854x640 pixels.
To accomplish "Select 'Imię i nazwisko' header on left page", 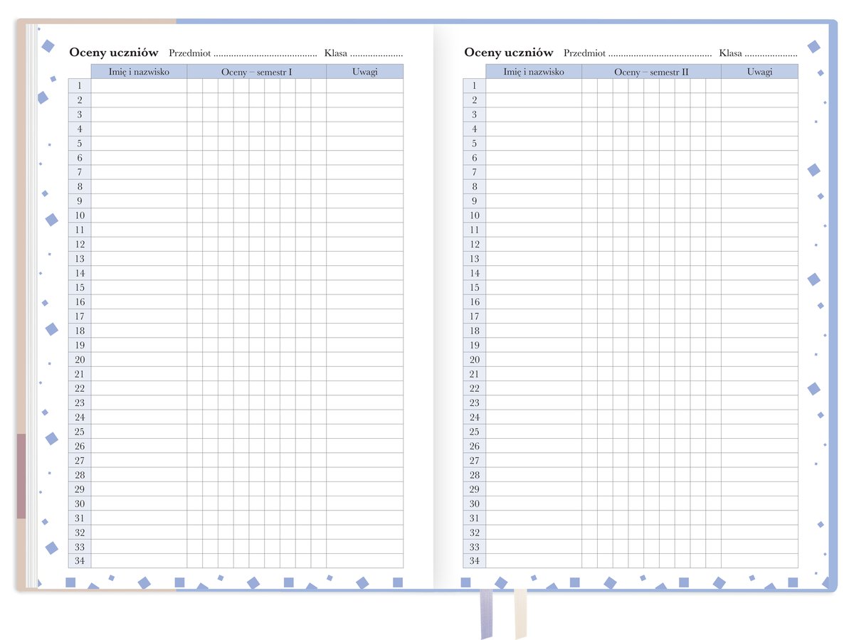I will click(139, 72).
